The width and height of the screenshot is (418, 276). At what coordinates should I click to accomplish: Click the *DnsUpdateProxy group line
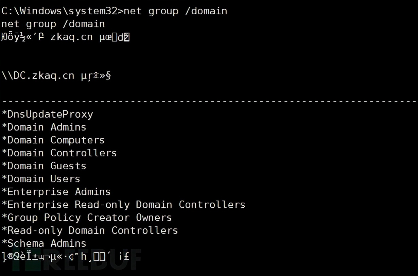pos(47,114)
